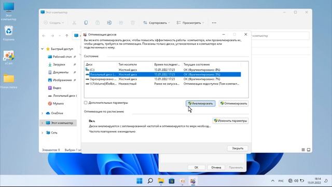This screenshot has width=332, height=187.
Task: Click the Текущее состояние column header
Action: [x=211, y=64]
